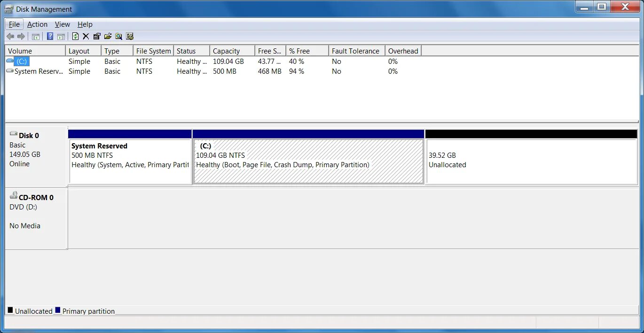
Task: Open the View menu
Action: pos(62,24)
